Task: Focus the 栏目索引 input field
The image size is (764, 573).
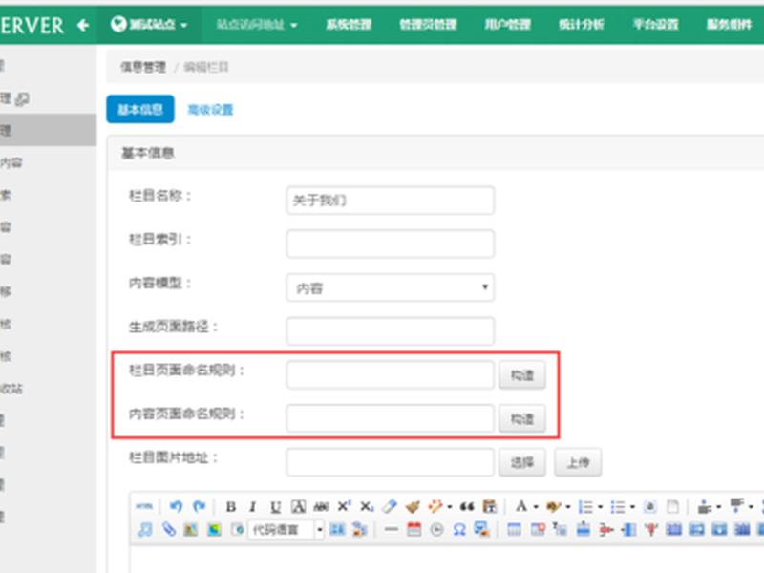Action: click(391, 244)
